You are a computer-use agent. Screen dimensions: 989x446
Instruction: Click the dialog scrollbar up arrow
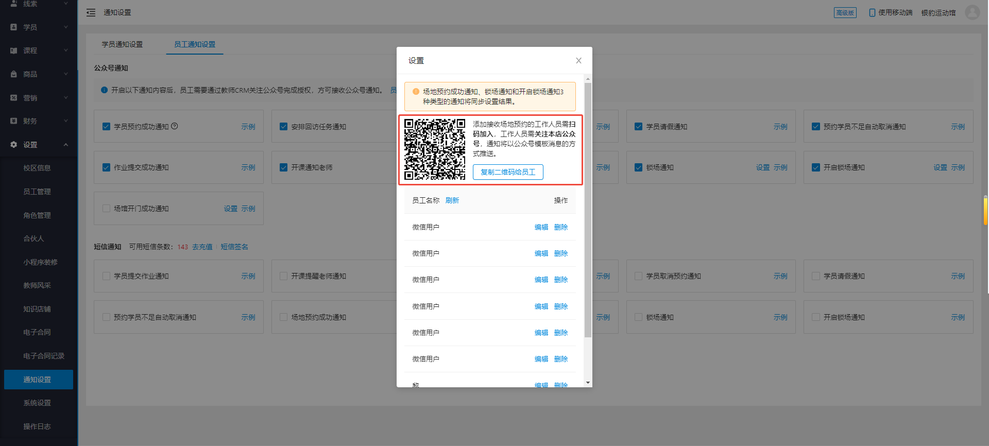click(588, 79)
